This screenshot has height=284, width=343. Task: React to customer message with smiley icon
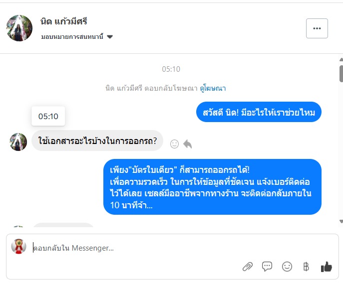[174, 143]
